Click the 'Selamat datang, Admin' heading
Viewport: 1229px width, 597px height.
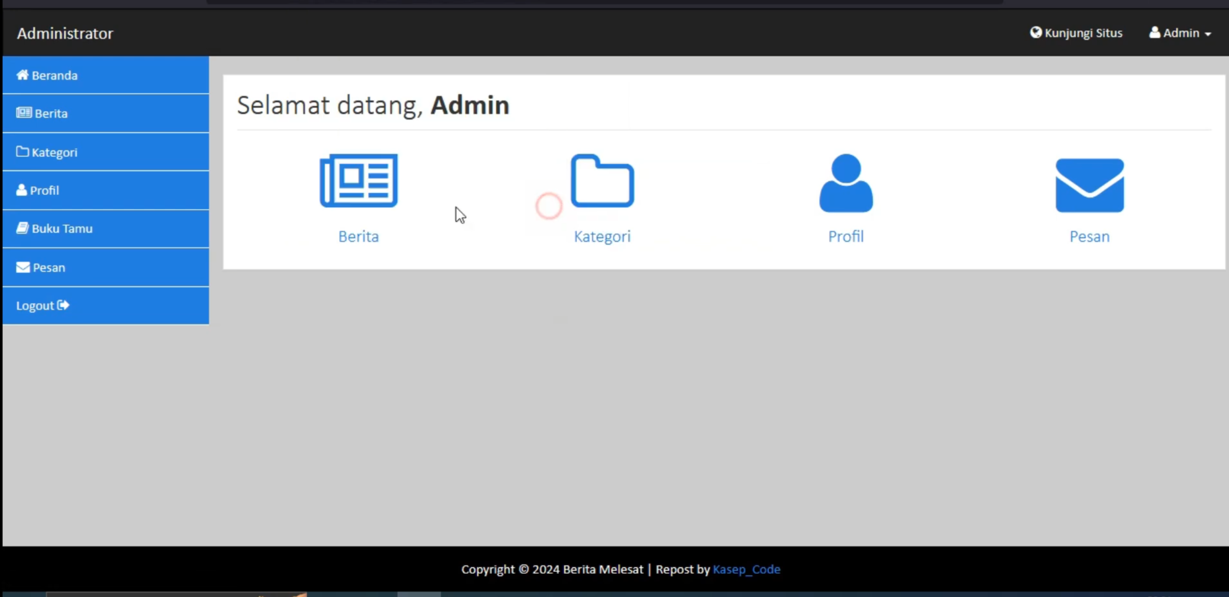(x=373, y=105)
